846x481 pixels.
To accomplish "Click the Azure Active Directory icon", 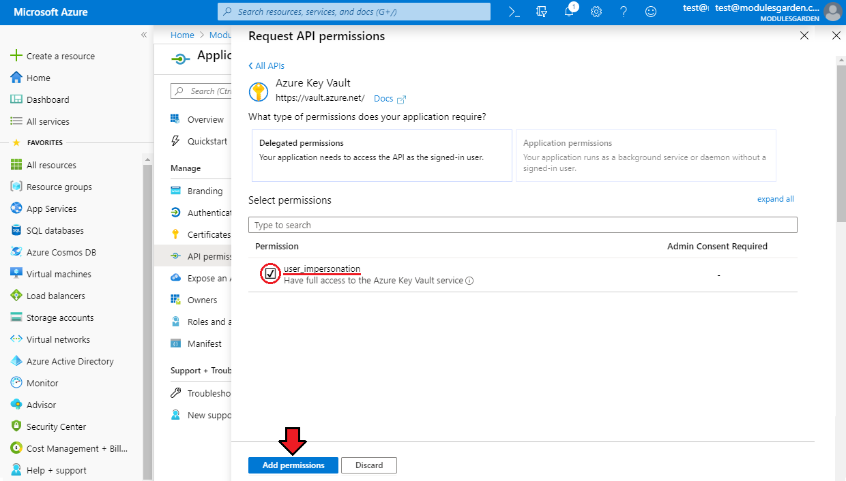I will pos(16,361).
